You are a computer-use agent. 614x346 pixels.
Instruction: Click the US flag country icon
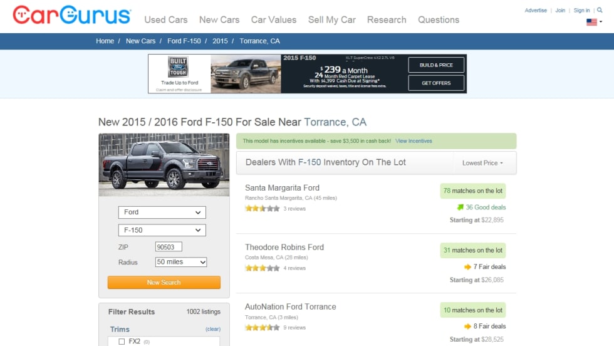click(591, 22)
